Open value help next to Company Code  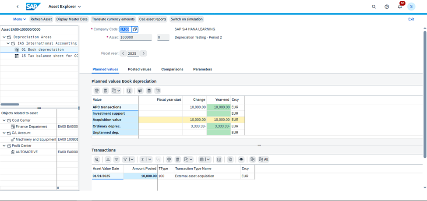click(x=135, y=29)
